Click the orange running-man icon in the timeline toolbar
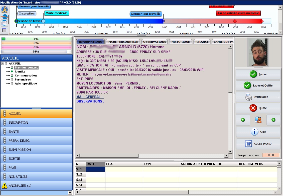 tap(5, 9)
